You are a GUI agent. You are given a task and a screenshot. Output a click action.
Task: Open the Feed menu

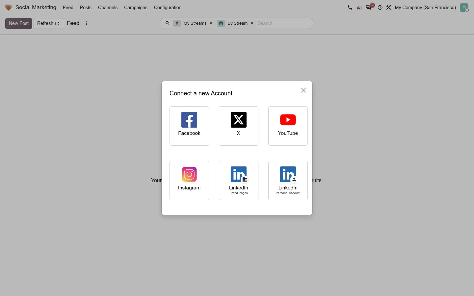click(x=68, y=8)
